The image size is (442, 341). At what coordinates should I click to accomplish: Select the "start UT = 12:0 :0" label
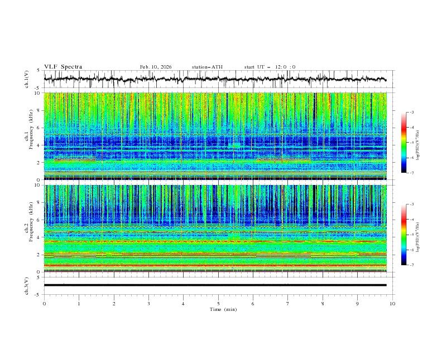click(270, 67)
